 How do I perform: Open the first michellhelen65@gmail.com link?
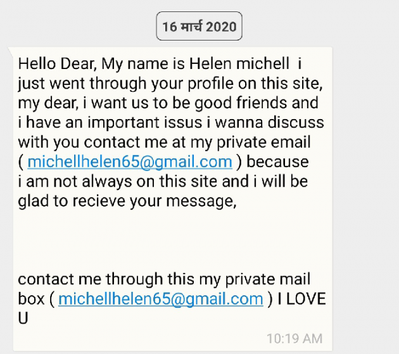(130, 162)
